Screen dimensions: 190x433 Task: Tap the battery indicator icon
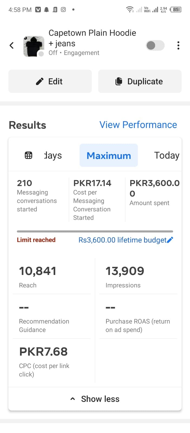(176, 10)
